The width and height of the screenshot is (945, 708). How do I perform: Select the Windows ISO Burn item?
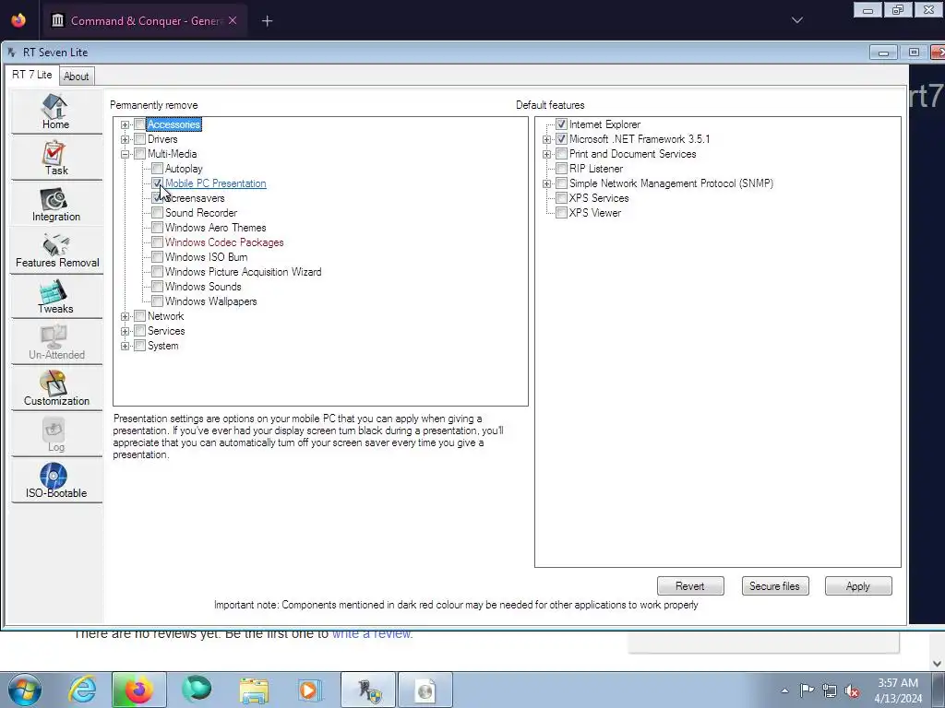(x=206, y=257)
